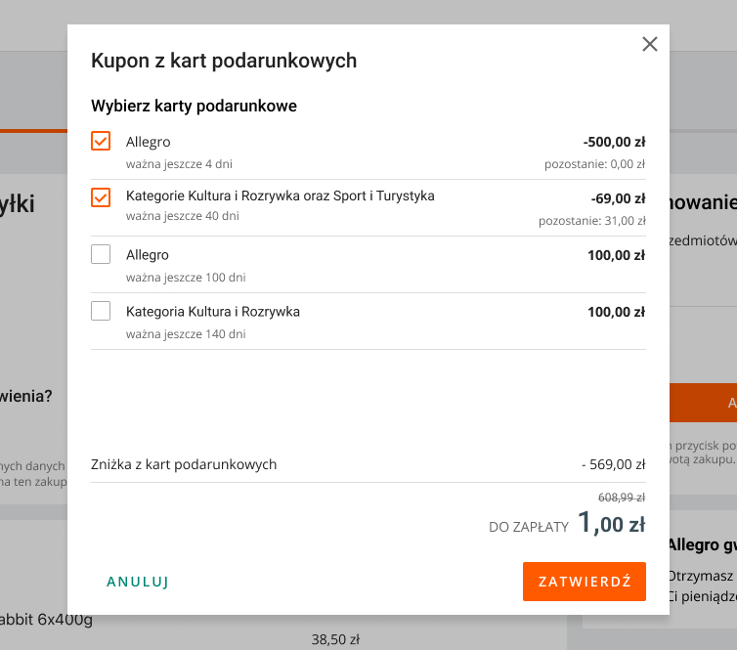Uncheck the Allegro 500,00 zł gift card
The image size is (737, 650).
coord(101,141)
